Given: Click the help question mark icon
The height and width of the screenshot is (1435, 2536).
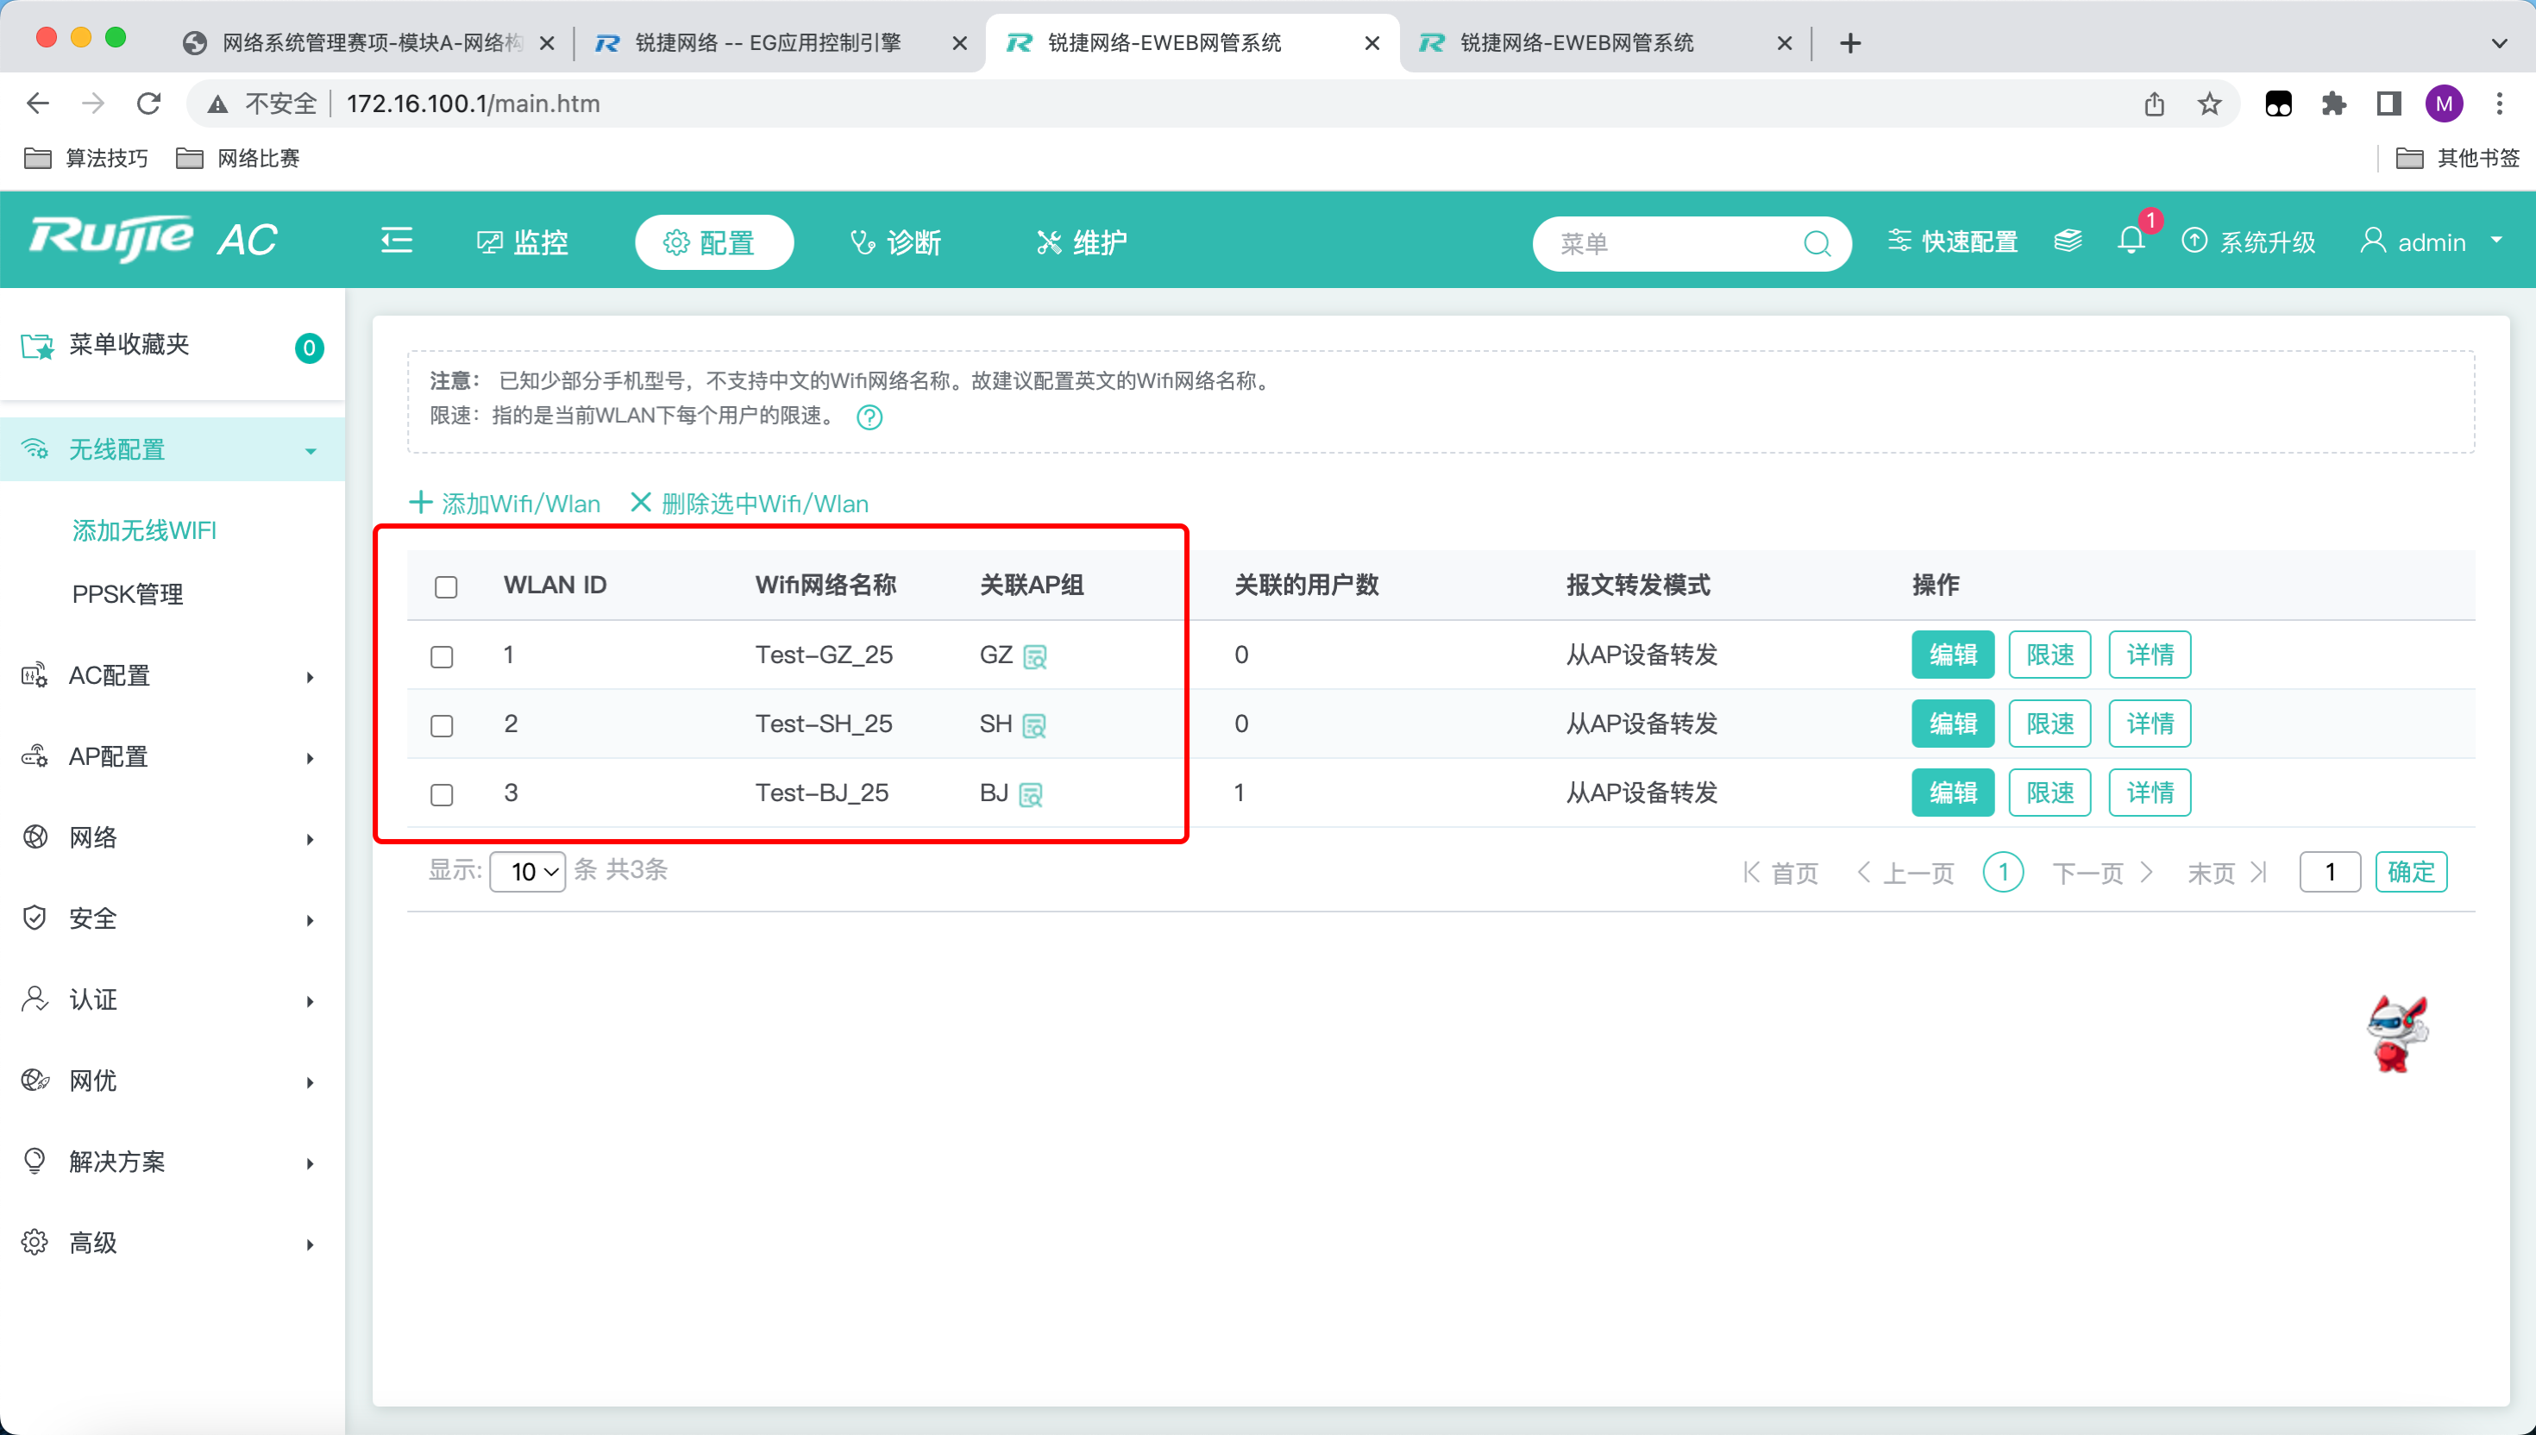Looking at the screenshot, I should click(869, 417).
